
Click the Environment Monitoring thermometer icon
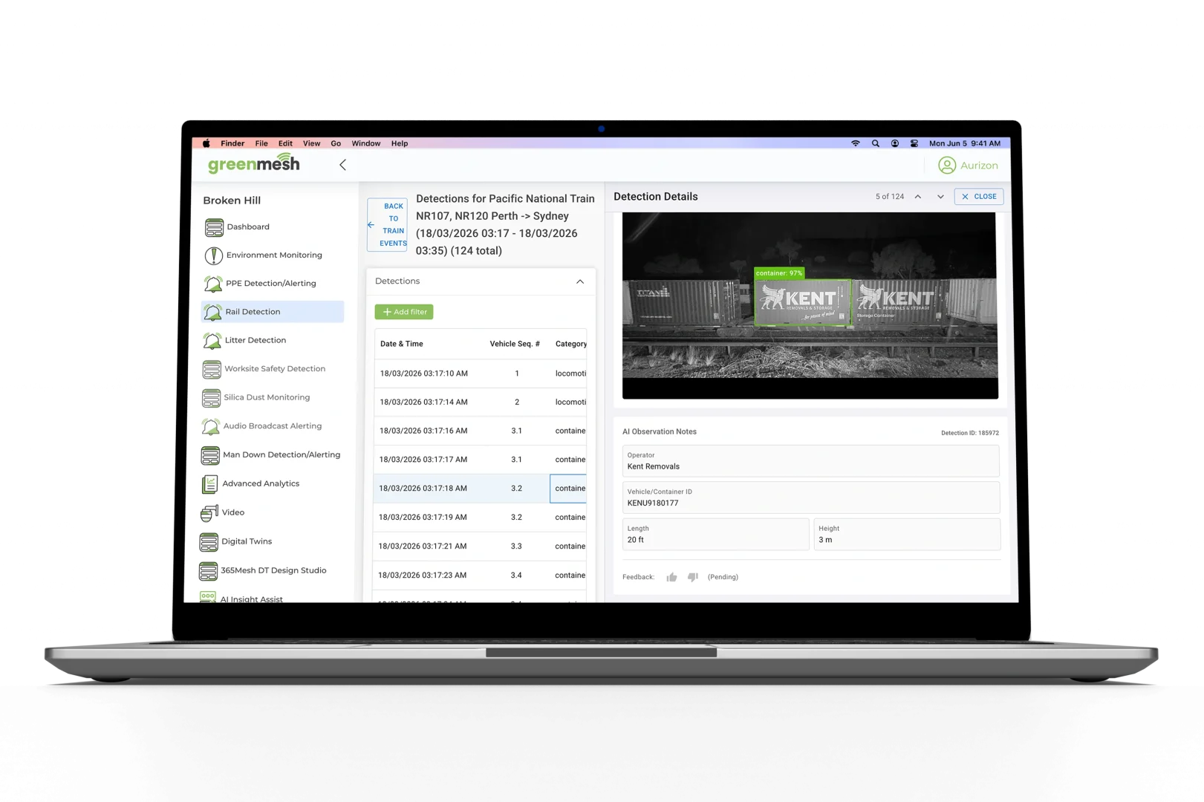(213, 255)
